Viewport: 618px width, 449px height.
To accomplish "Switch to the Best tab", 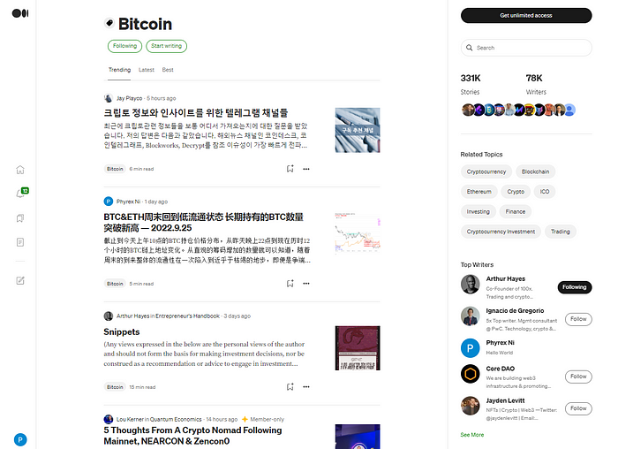I will point(168,70).
